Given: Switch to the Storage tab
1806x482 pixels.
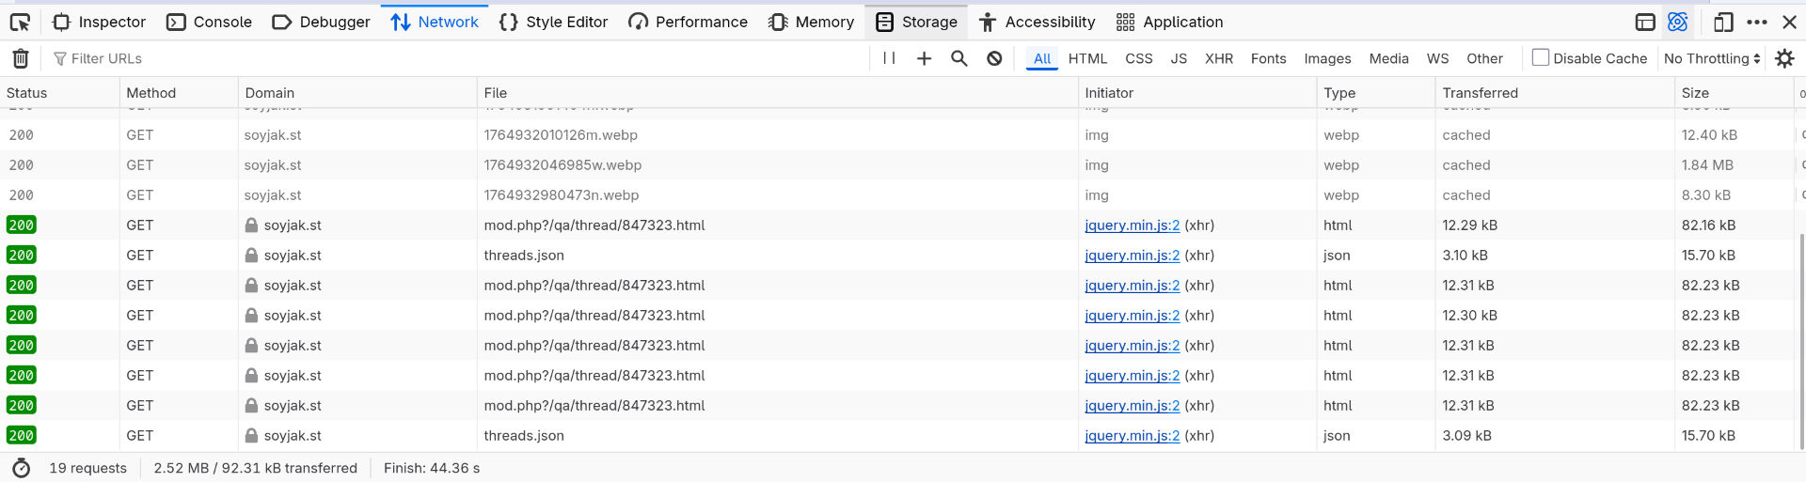Looking at the screenshot, I should click(916, 22).
